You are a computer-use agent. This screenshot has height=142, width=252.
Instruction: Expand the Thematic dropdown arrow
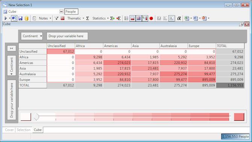coord(83,18)
